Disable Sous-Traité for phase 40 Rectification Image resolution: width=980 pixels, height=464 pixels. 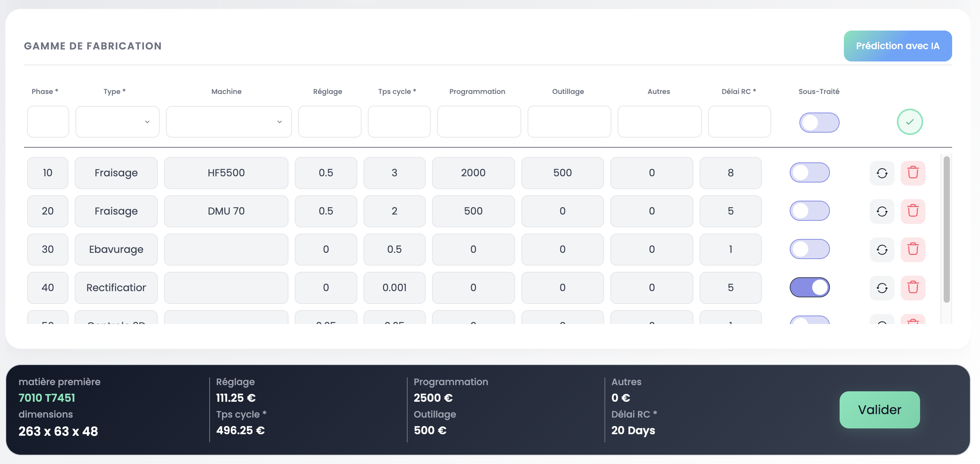coord(809,287)
